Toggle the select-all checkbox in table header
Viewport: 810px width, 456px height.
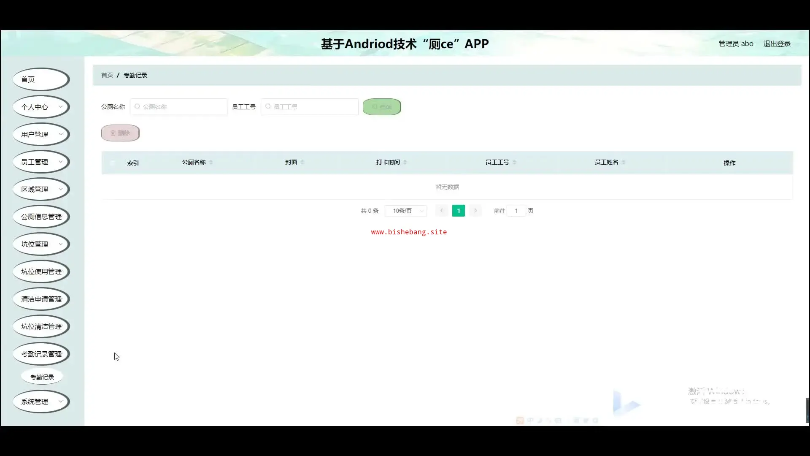112,163
